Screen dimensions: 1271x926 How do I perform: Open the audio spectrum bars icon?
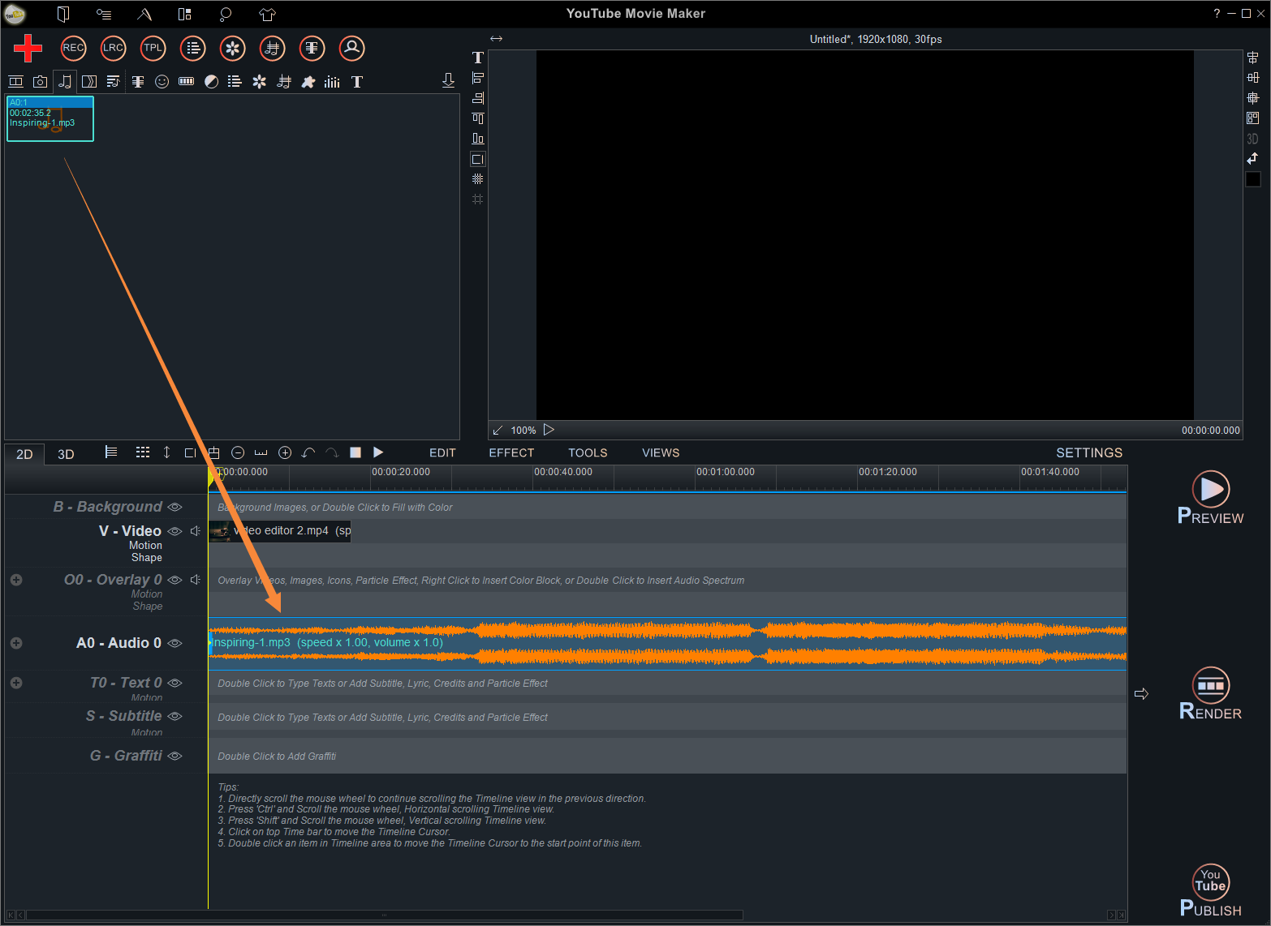[332, 81]
